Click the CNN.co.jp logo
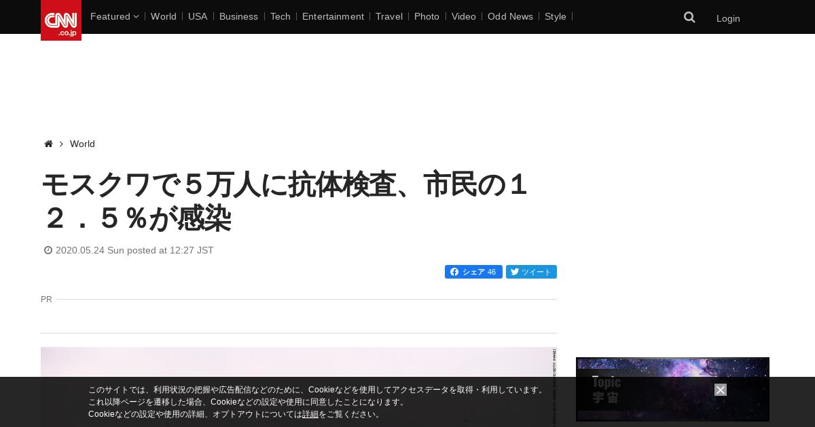The image size is (815, 427). 61,20
